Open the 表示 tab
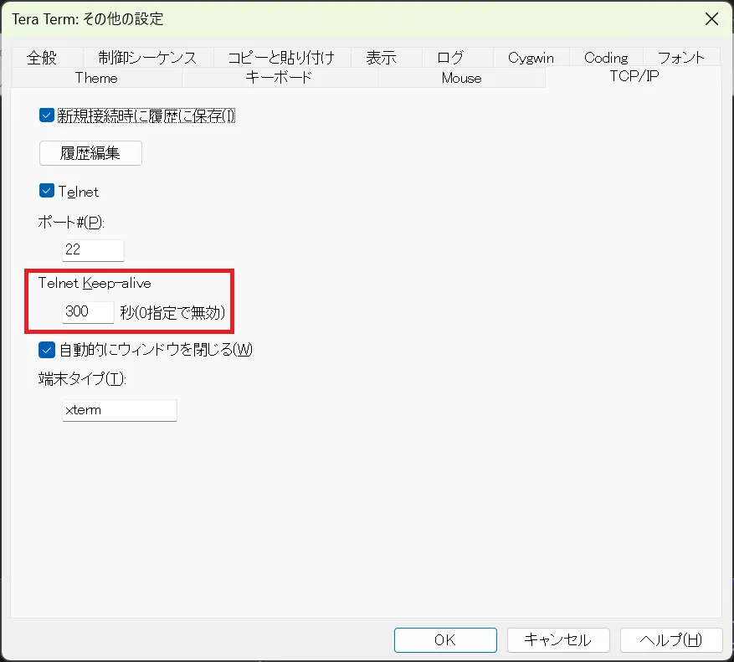Screen dimensions: 734x662 [382, 58]
